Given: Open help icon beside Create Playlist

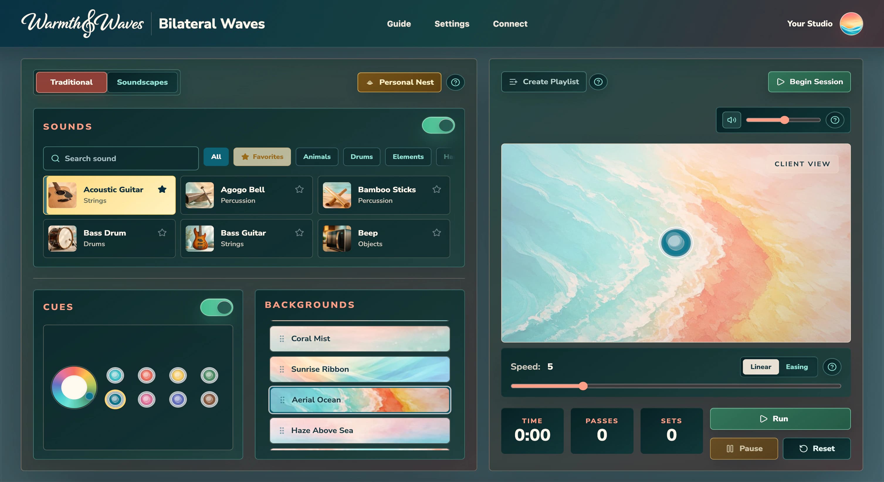Looking at the screenshot, I should tap(598, 82).
